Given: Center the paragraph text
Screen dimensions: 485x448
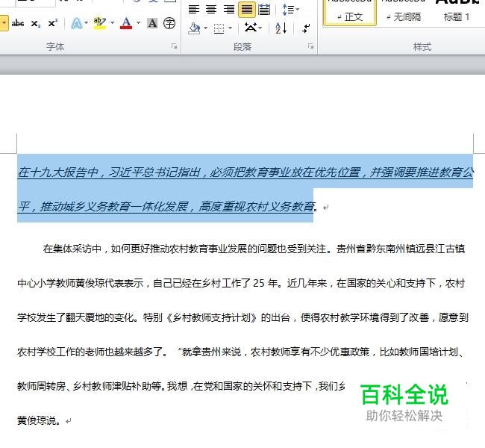Looking at the screenshot, I should 211,9.
